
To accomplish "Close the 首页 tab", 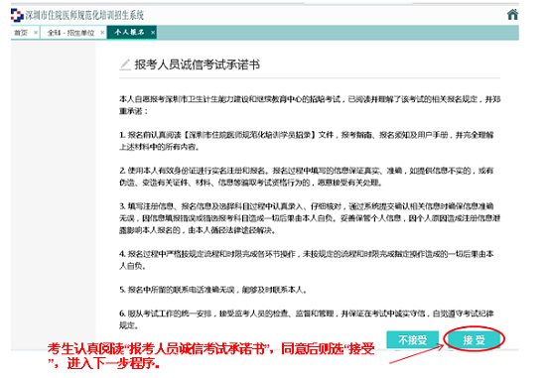I will pyautogui.click(x=35, y=33).
